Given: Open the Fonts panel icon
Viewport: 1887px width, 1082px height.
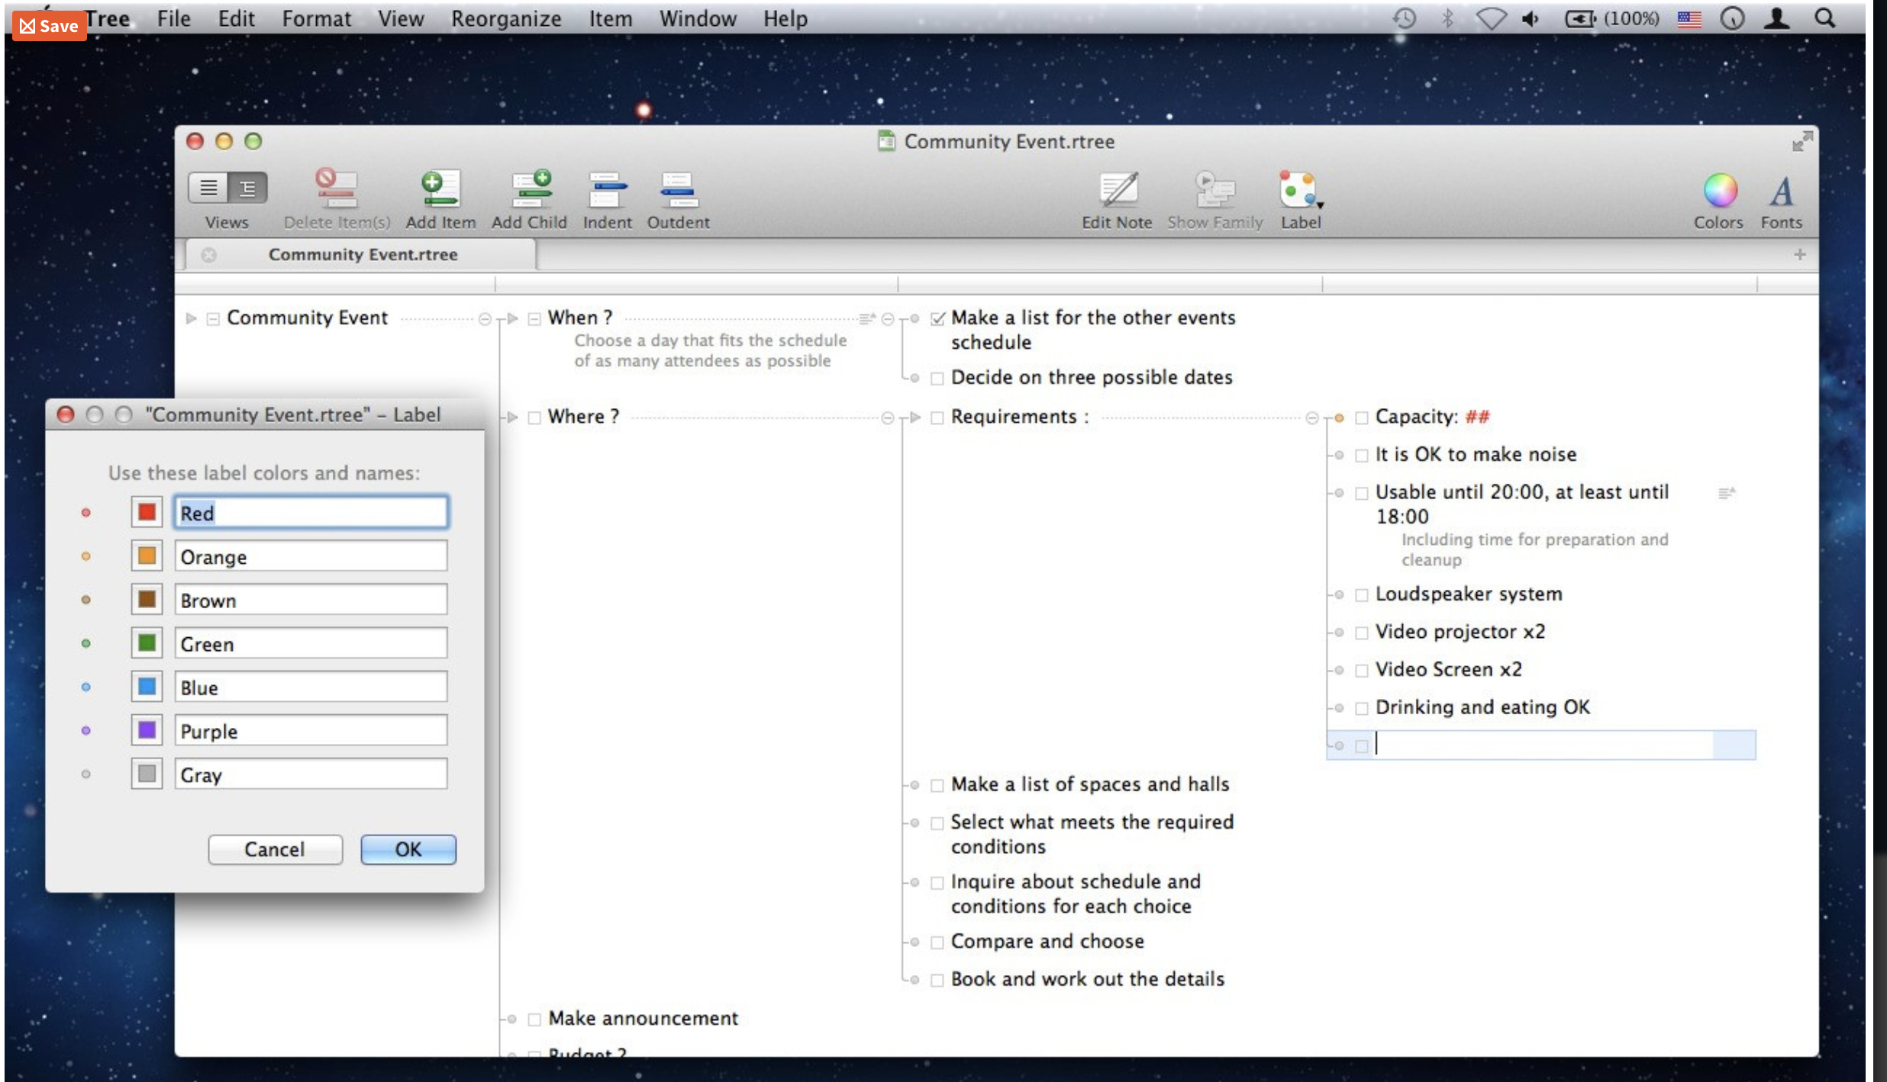Looking at the screenshot, I should [x=1781, y=190].
